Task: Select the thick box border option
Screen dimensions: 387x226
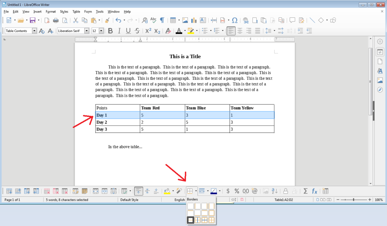Action: pos(190,220)
